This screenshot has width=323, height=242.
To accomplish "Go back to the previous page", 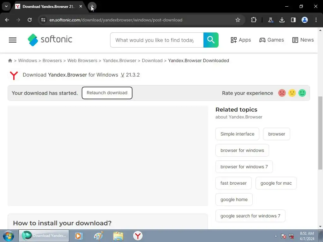I will (x=7, y=20).
